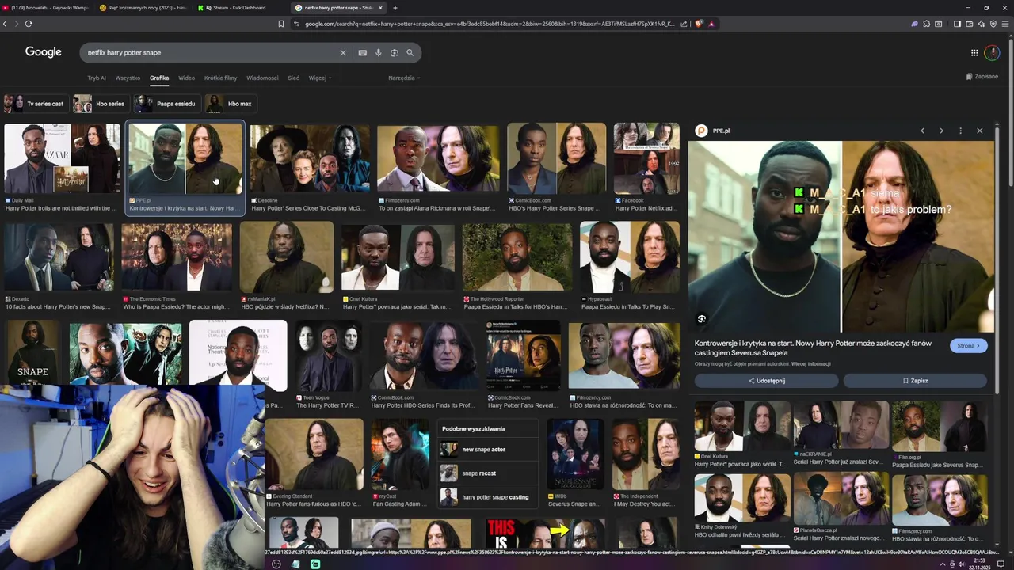Switch to the Nocowlatu YouTube browser tab
This screenshot has height=570, width=1014.
click(46, 8)
